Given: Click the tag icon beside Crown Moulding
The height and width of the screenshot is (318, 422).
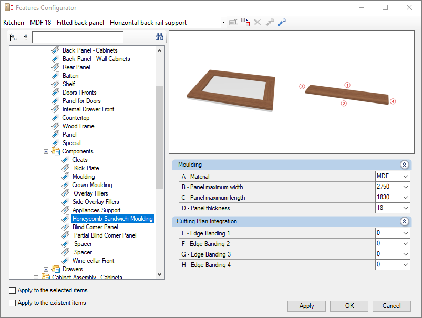Looking at the screenshot, I should click(65, 184).
